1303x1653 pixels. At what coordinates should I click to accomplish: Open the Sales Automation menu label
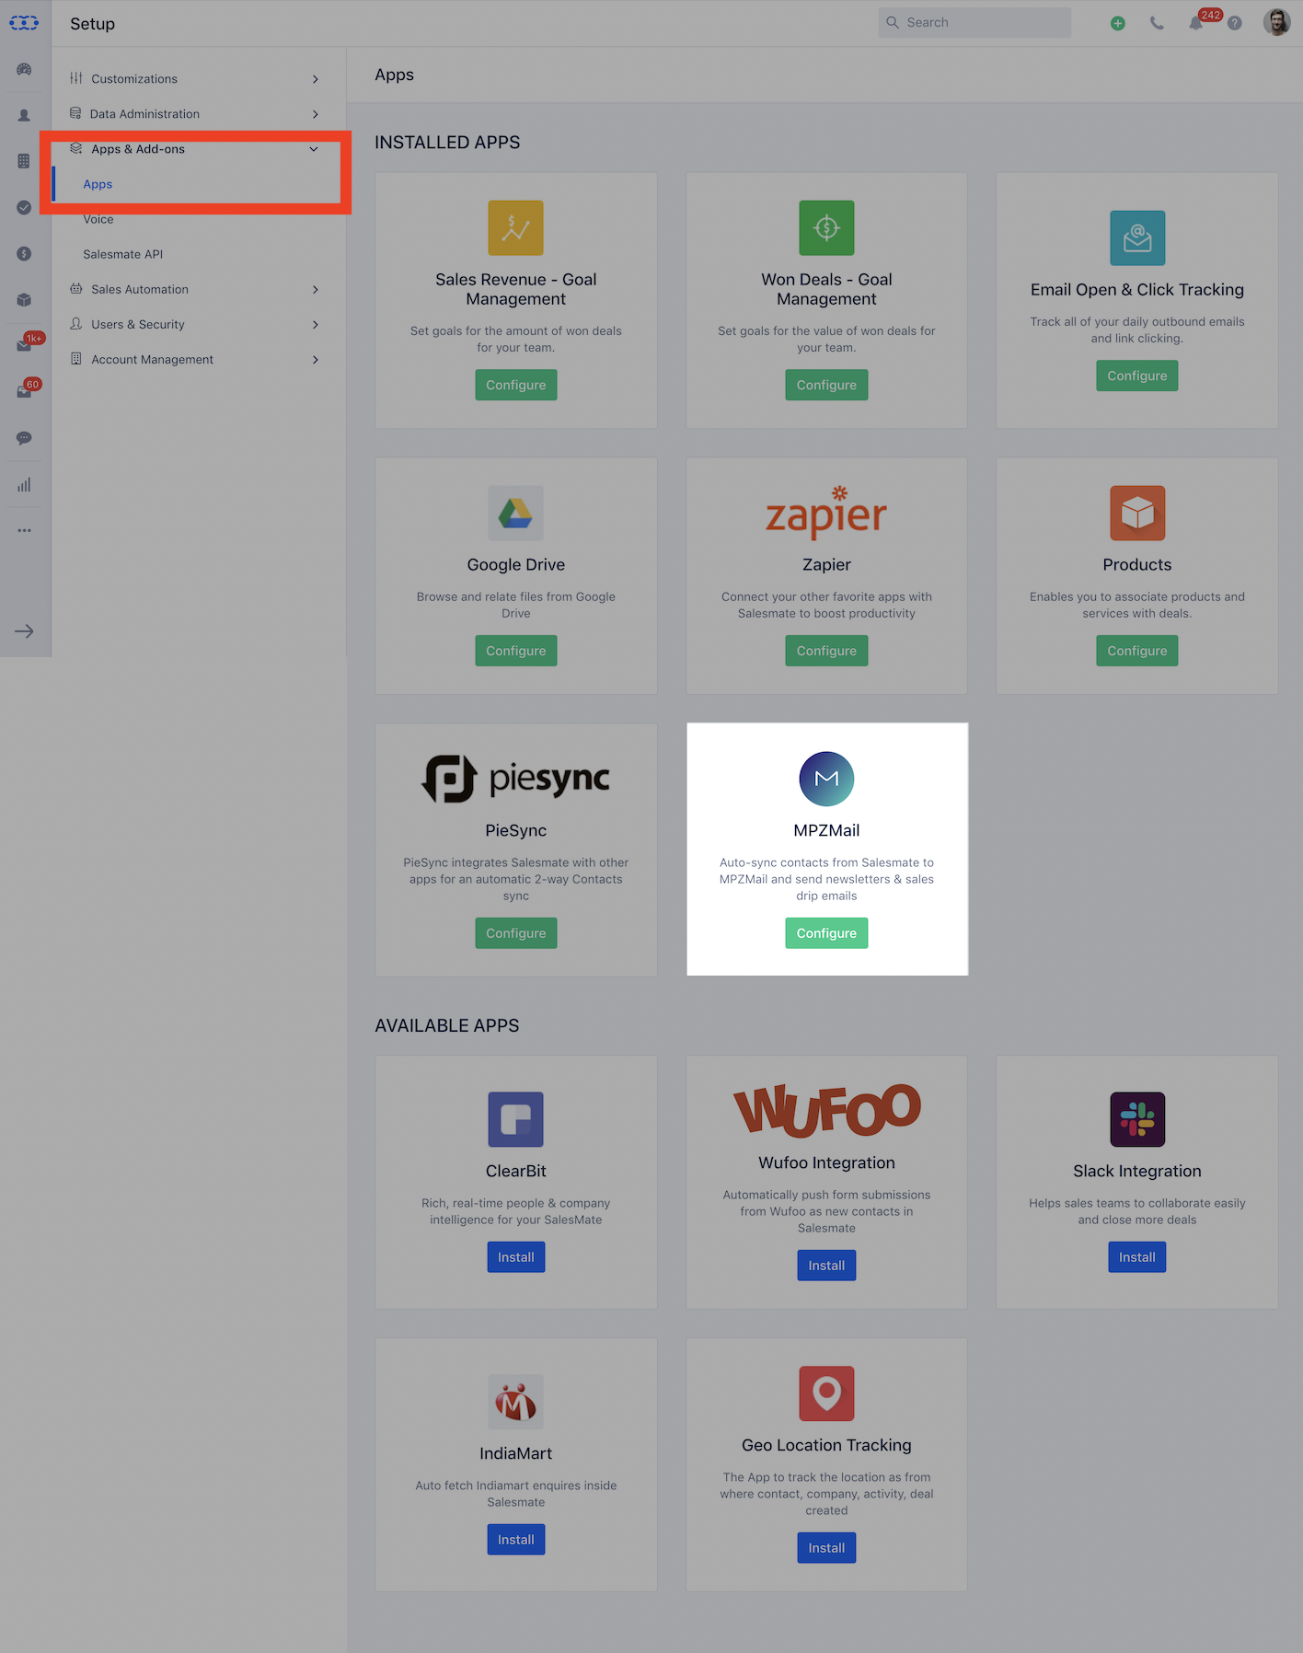click(x=140, y=289)
